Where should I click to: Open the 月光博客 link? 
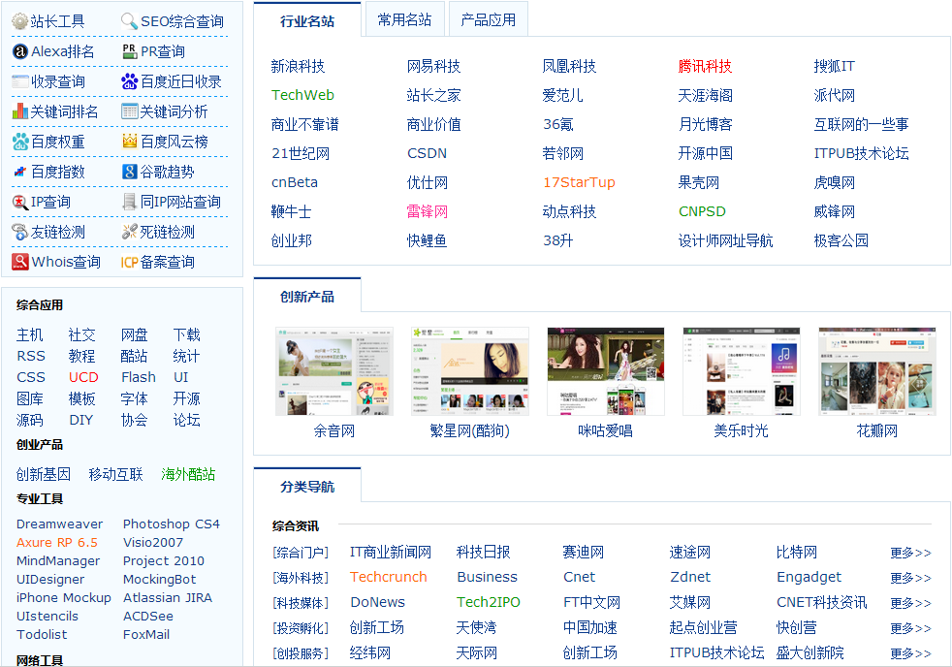click(x=705, y=124)
